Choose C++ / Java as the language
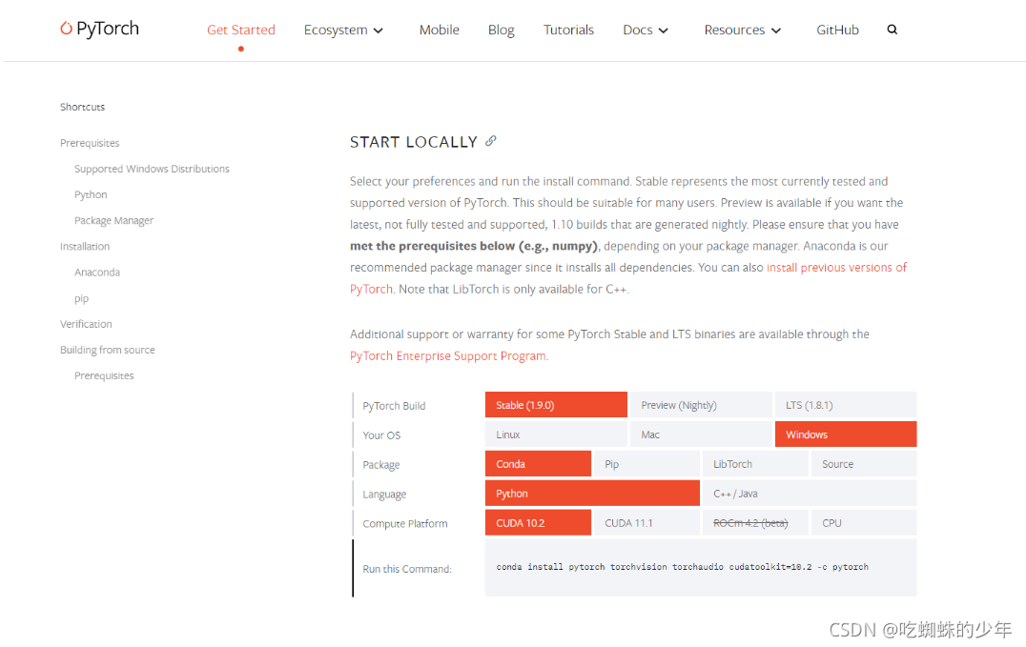 (810, 494)
